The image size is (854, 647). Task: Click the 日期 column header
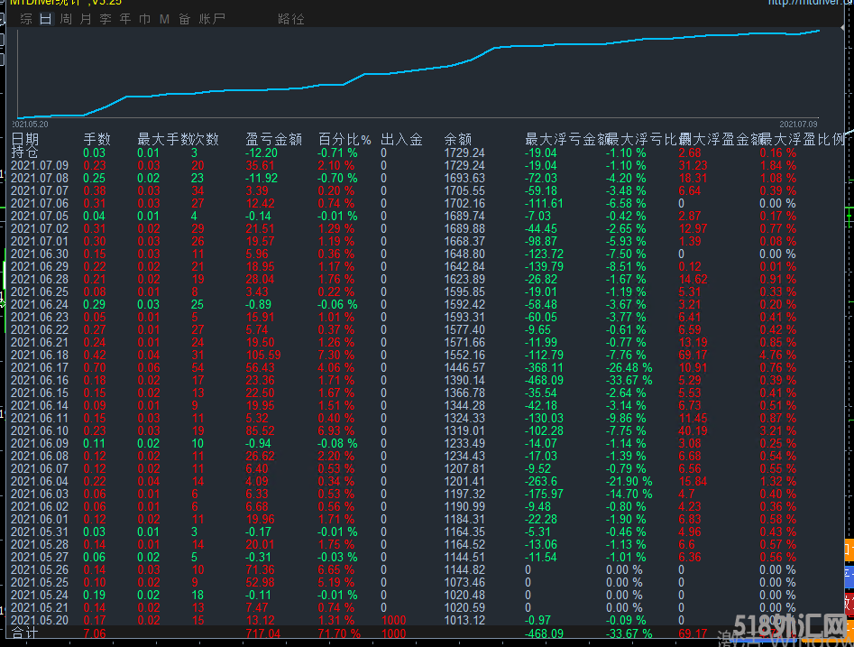[x=25, y=140]
